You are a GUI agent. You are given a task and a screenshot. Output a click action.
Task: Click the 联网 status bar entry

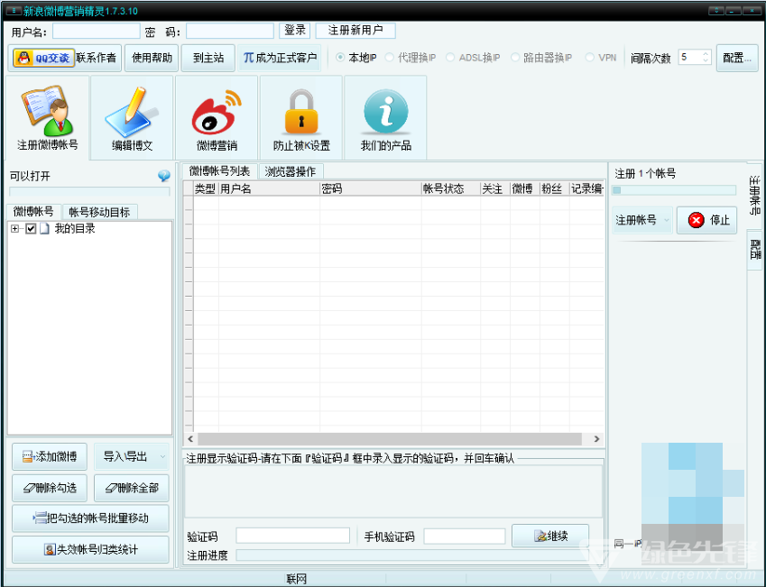pos(296,579)
